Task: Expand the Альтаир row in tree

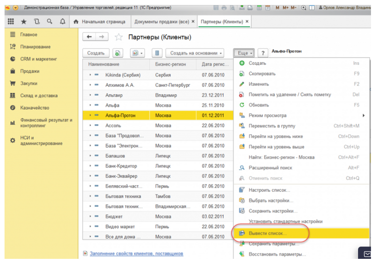Action: 90,95
